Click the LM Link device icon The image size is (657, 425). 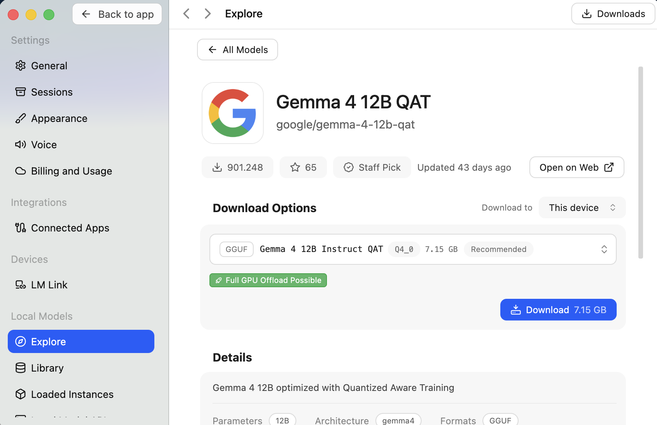click(x=21, y=285)
